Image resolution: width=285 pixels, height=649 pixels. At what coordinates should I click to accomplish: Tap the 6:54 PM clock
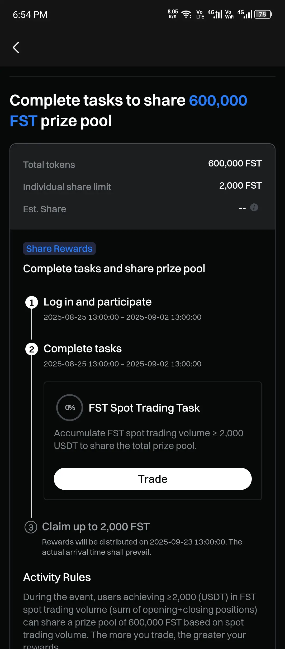30,15
